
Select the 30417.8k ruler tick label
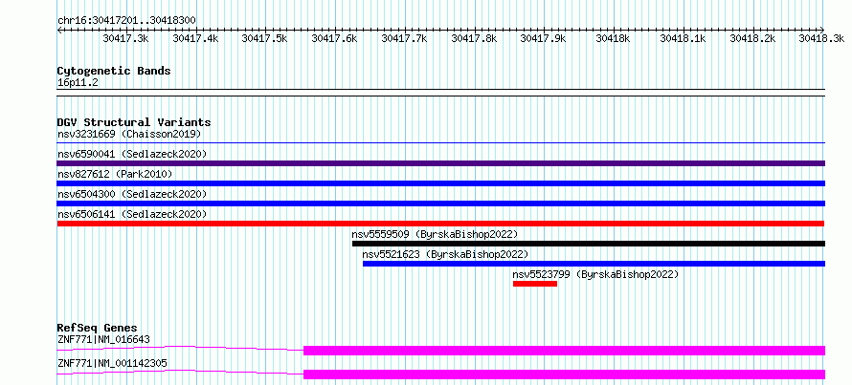click(x=474, y=38)
